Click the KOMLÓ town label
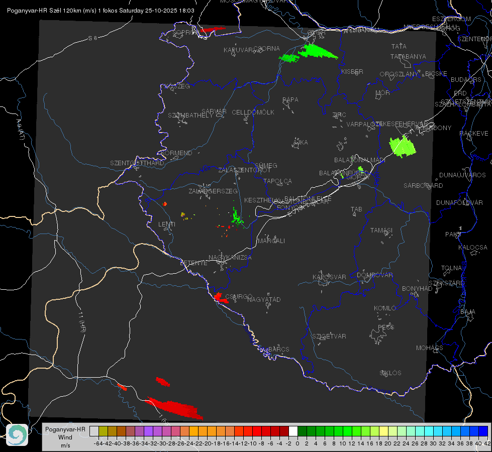 pos(385,308)
